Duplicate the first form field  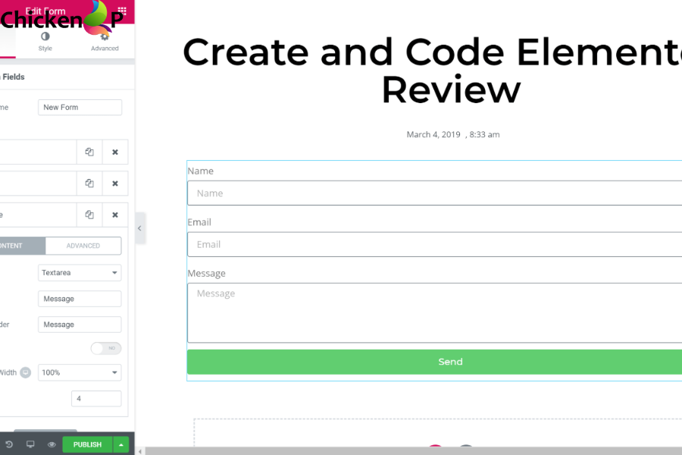[x=89, y=152]
